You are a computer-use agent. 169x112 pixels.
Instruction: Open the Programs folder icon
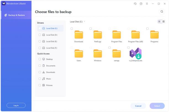point(154,35)
